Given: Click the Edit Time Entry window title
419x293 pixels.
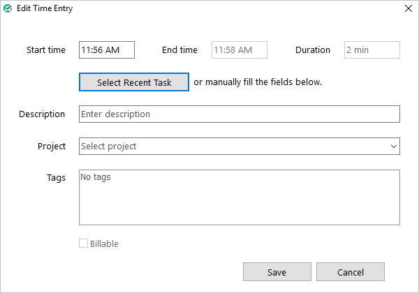Looking at the screenshot, I should pos(45,8).
